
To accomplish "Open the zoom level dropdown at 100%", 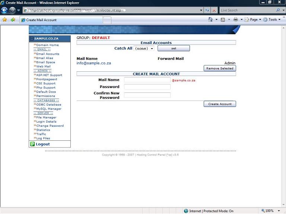I will [x=279, y=211].
